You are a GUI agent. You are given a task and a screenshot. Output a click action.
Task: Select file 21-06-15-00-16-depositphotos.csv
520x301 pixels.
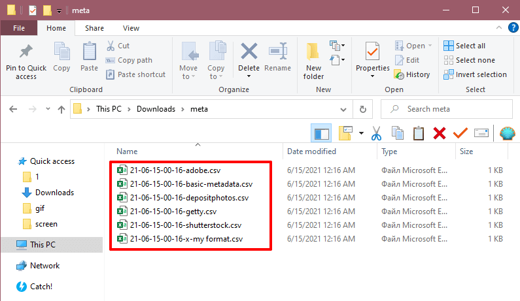182,198
